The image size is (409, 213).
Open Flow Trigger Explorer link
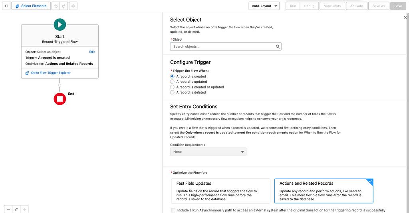click(x=51, y=73)
